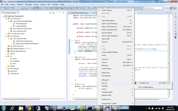
Task: Click the Eclipse taskbar icon
Action: point(107,108)
